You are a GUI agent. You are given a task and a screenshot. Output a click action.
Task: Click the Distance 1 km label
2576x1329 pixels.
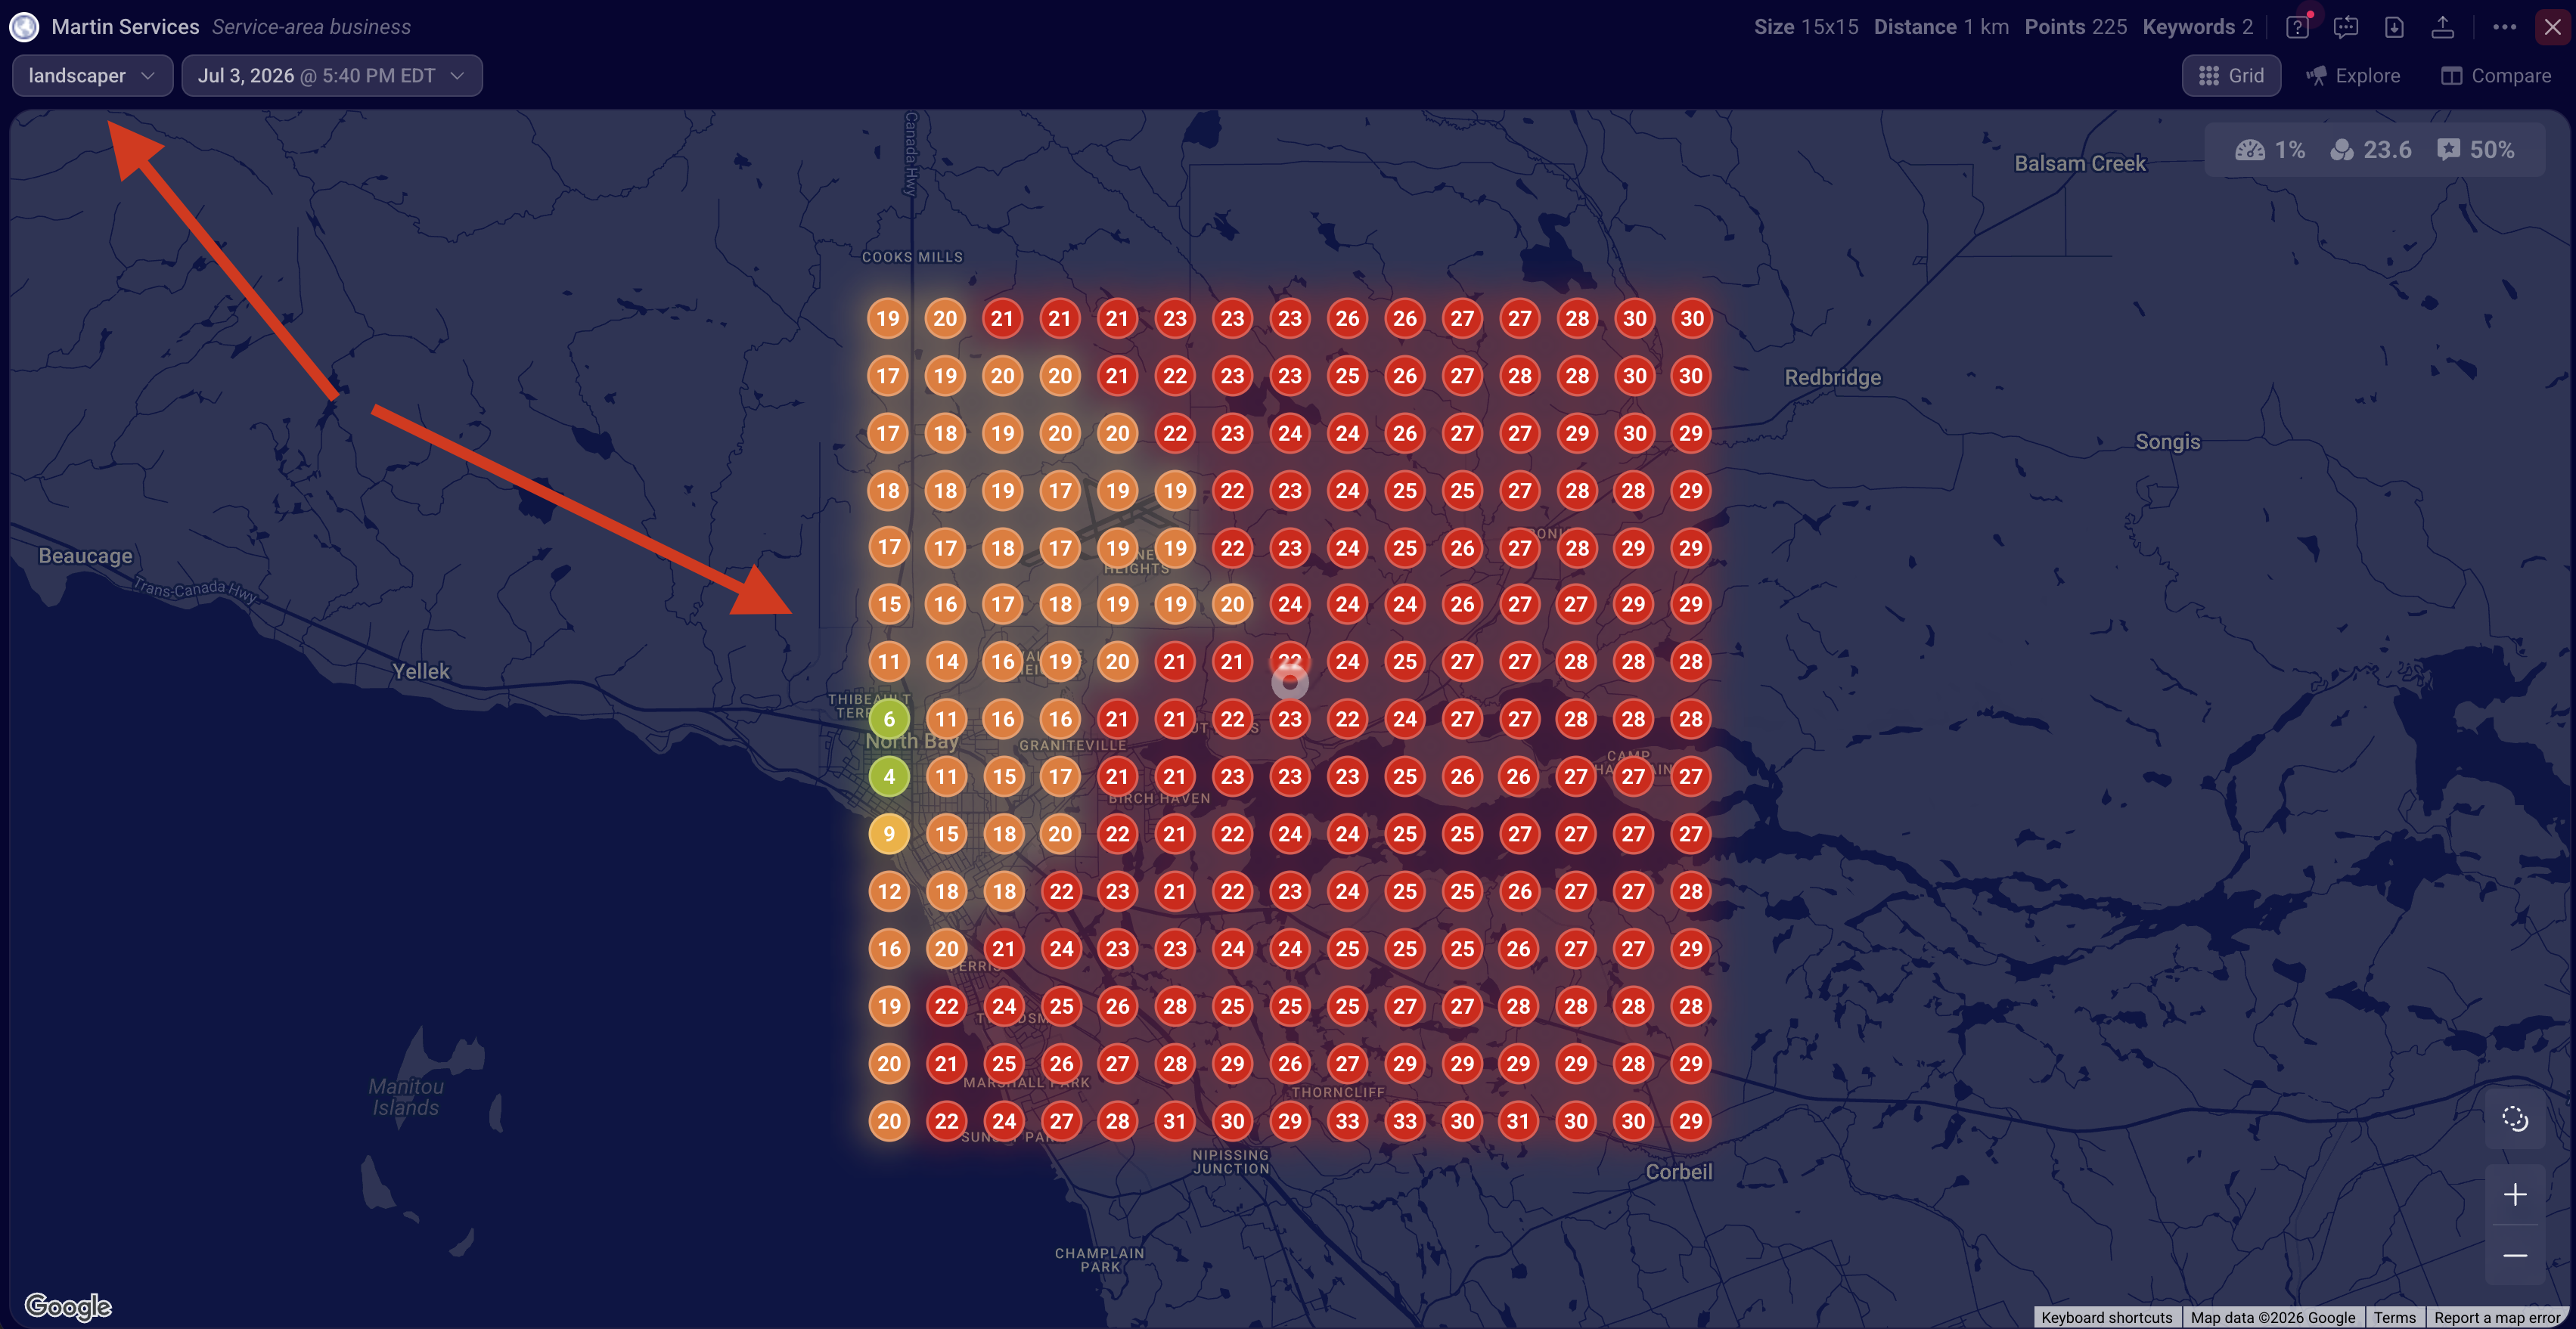[x=1941, y=27]
